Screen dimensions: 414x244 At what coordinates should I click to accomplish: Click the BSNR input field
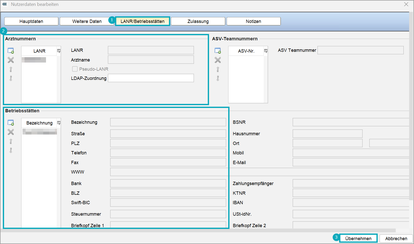(x=351, y=122)
